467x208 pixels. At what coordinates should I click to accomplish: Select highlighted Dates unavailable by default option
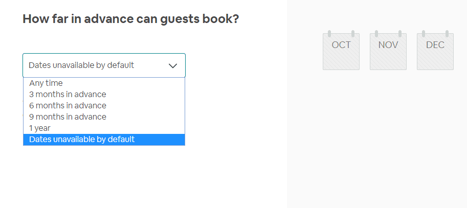pos(104,140)
